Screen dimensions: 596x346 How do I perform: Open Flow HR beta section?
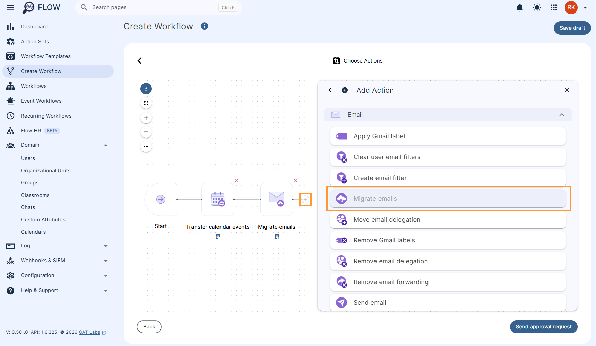click(58, 131)
